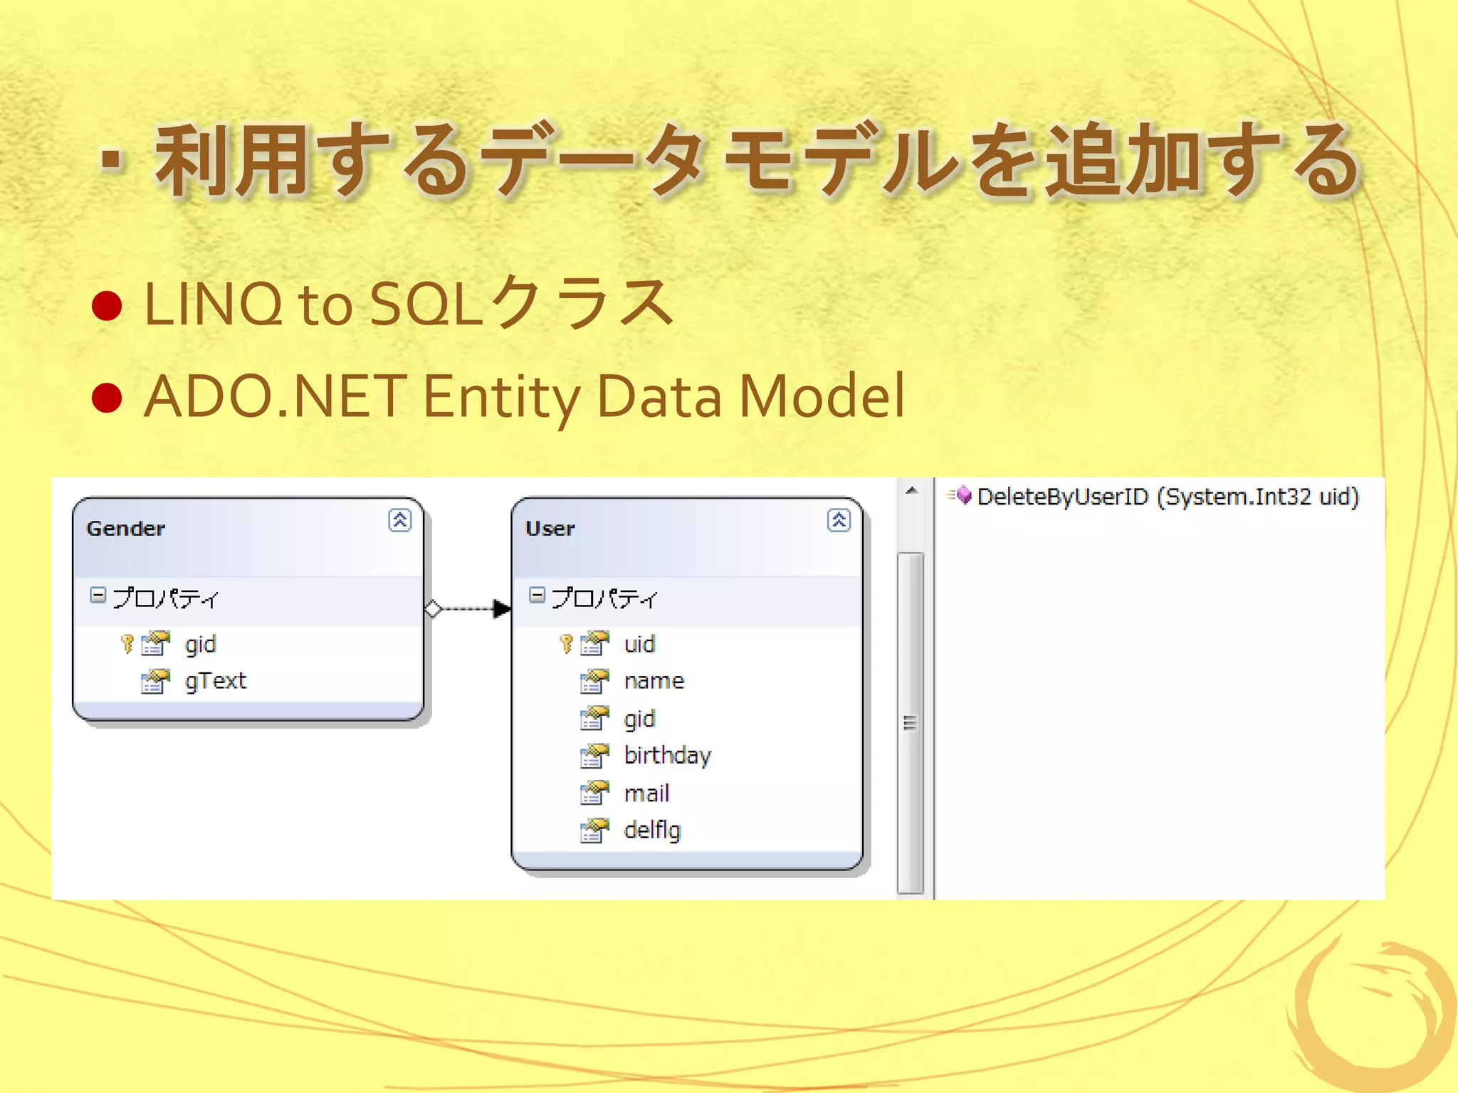1458x1093 pixels.
Task: Collapse the プロパティ section in Gender entity
Action: point(98,595)
